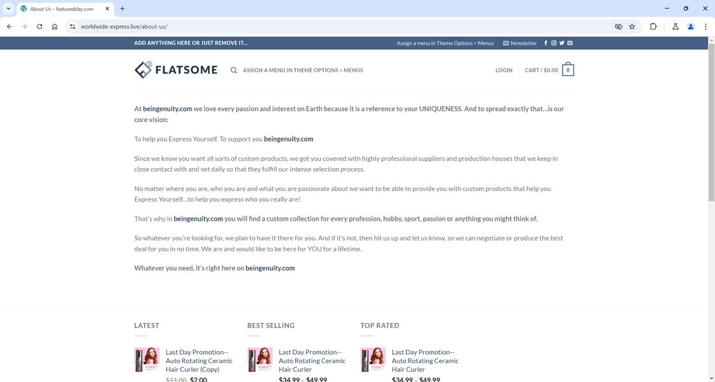
Task: Click the Flatsome logo
Action: (x=175, y=70)
